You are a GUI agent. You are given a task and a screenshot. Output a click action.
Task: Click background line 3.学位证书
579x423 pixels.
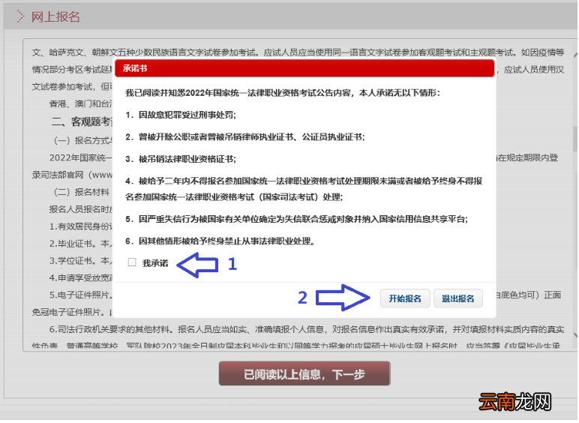pos(81,260)
